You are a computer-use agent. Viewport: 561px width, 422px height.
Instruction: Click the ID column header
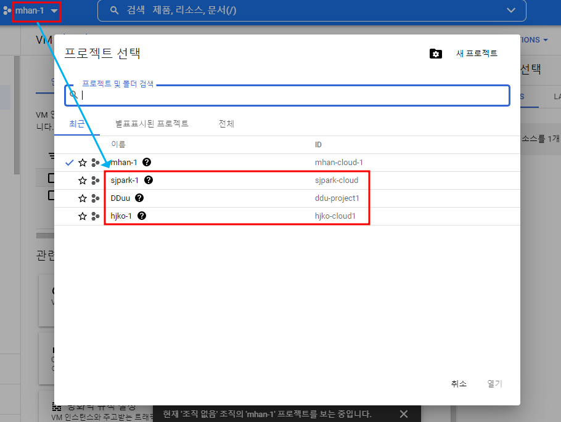[318, 145]
